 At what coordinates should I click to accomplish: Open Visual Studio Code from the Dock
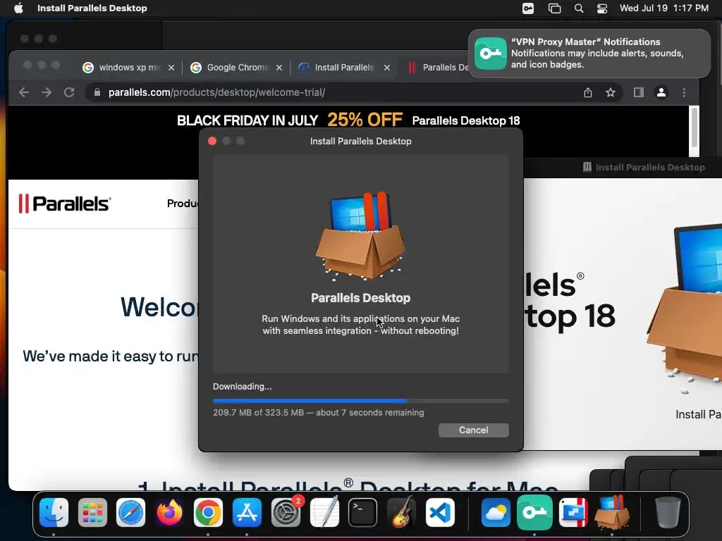[x=440, y=513]
